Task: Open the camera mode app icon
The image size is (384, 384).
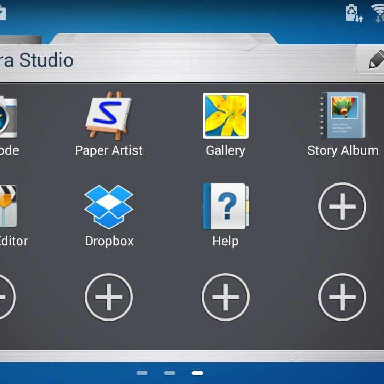Action: click(8, 117)
